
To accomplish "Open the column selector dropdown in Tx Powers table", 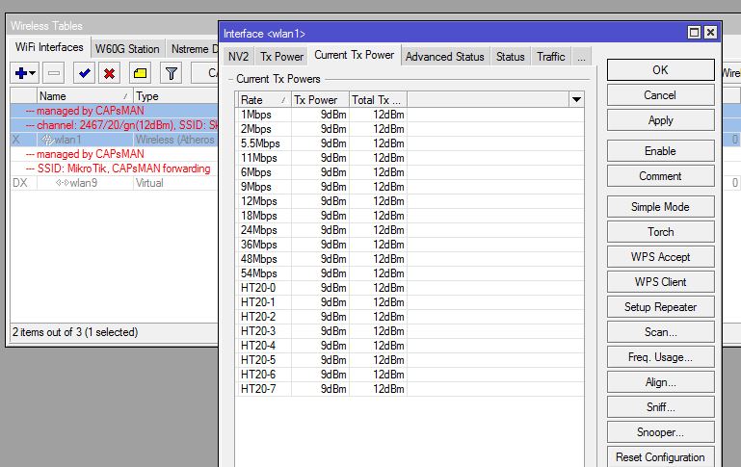I will click(x=576, y=99).
